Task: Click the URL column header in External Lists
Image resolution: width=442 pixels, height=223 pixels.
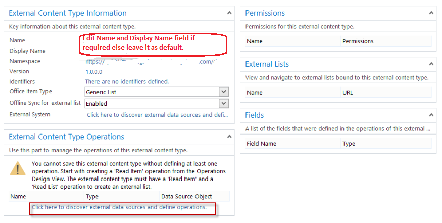Action: 348,93
